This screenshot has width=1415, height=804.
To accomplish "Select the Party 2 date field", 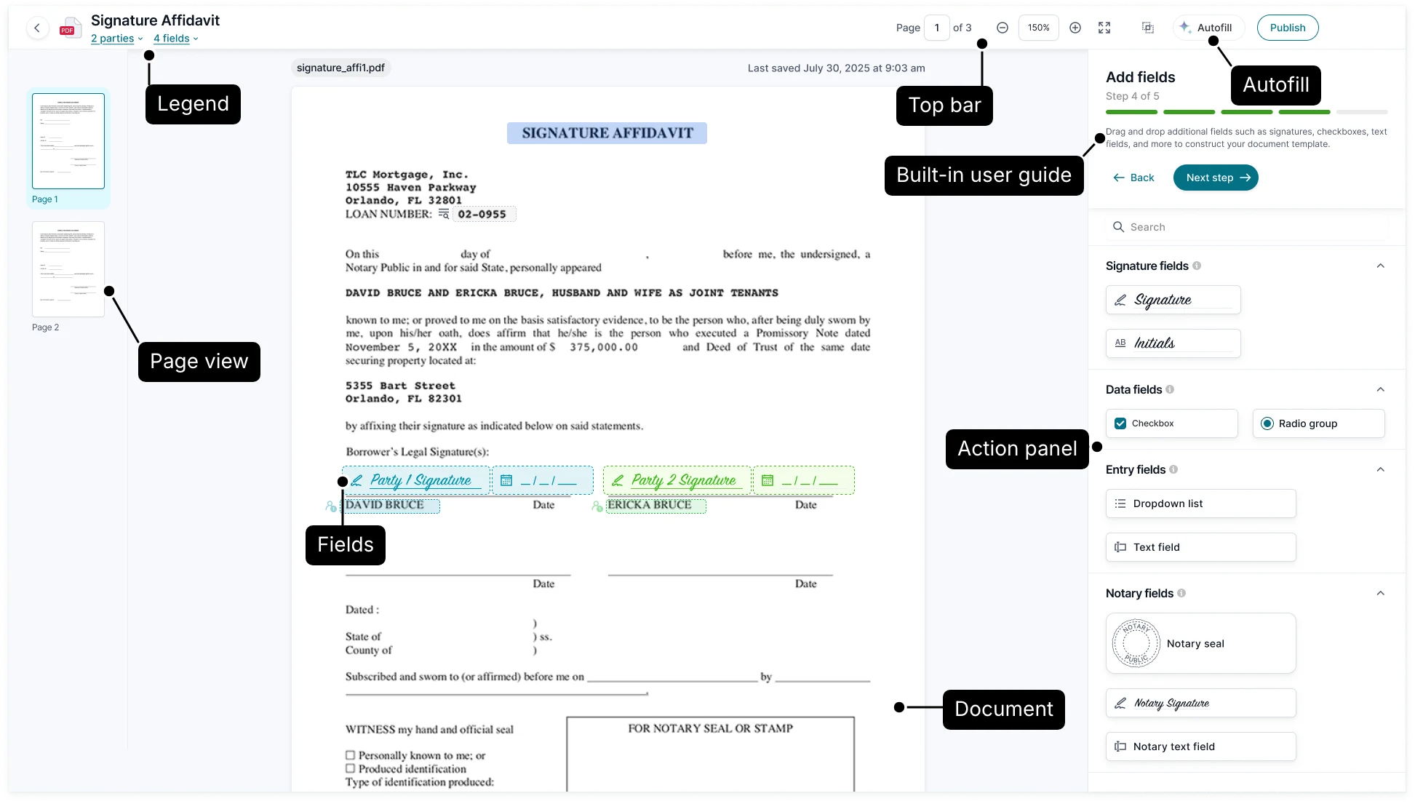I will pos(804,480).
